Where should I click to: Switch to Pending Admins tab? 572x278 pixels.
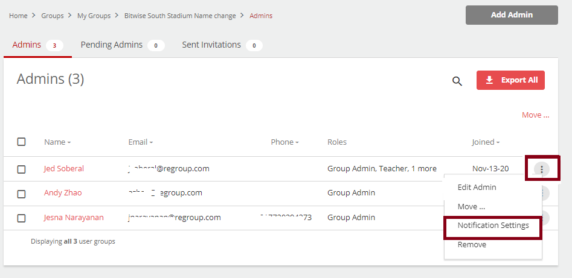click(123, 45)
